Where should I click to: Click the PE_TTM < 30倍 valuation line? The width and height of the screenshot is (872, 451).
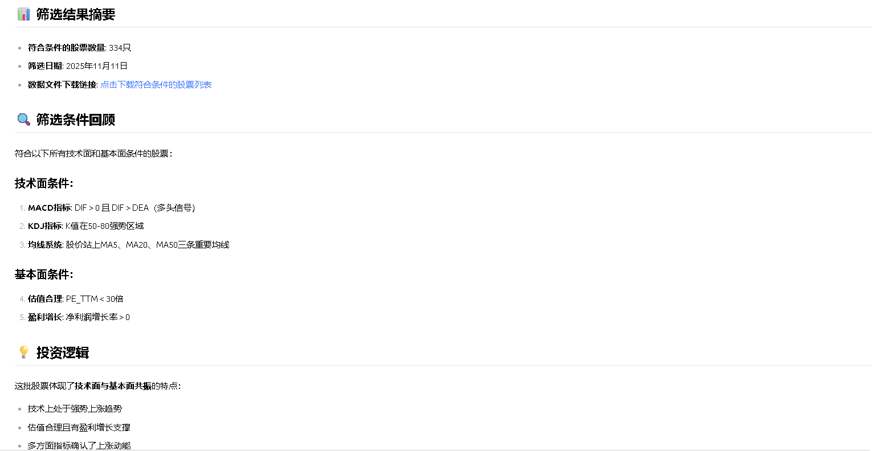75,299
